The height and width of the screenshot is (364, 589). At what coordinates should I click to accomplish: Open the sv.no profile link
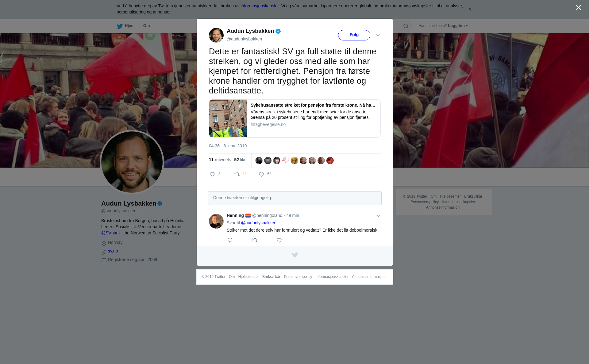[x=113, y=251]
